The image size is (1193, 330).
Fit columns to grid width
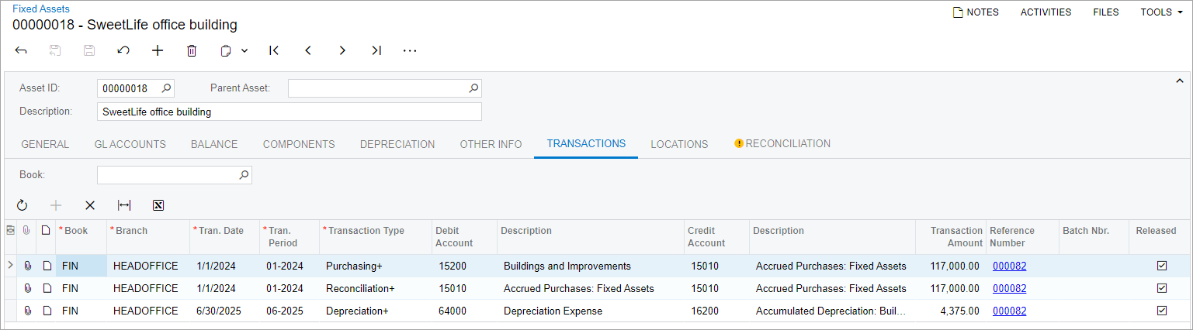click(x=124, y=205)
